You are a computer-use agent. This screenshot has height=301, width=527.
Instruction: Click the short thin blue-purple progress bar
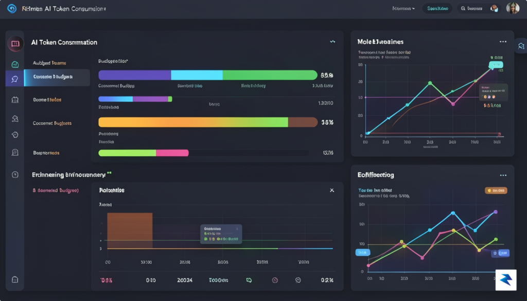click(x=135, y=99)
